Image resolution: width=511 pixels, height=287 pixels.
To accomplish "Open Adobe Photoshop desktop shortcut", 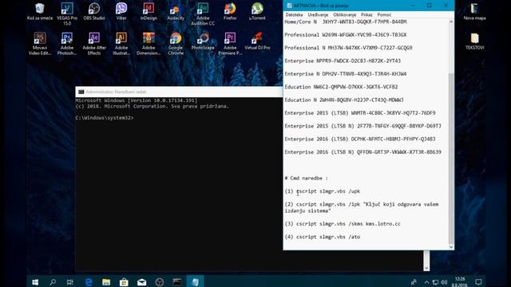I will pyautogui.click(x=67, y=44).
